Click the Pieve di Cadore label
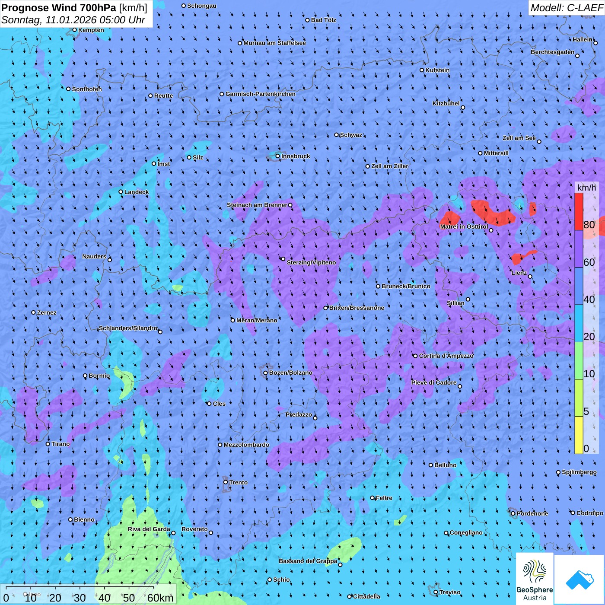The height and width of the screenshot is (605, 605). (434, 382)
